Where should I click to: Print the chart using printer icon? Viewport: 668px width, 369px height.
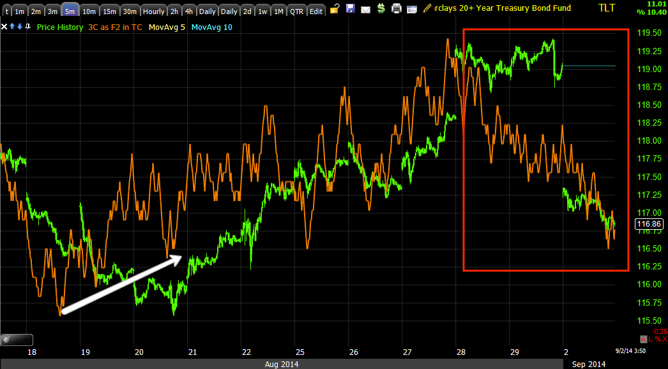pos(396,8)
